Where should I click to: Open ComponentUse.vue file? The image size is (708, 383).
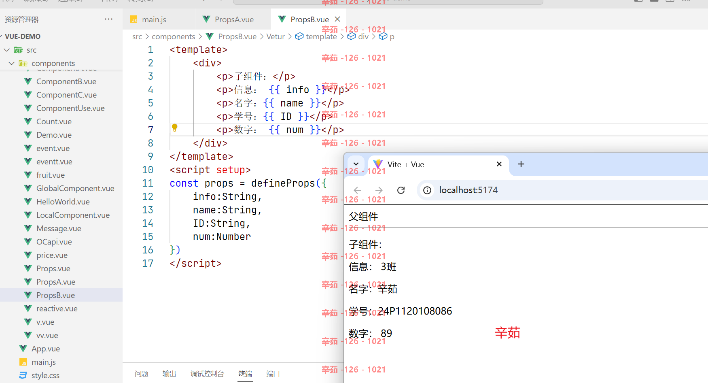[70, 108]
